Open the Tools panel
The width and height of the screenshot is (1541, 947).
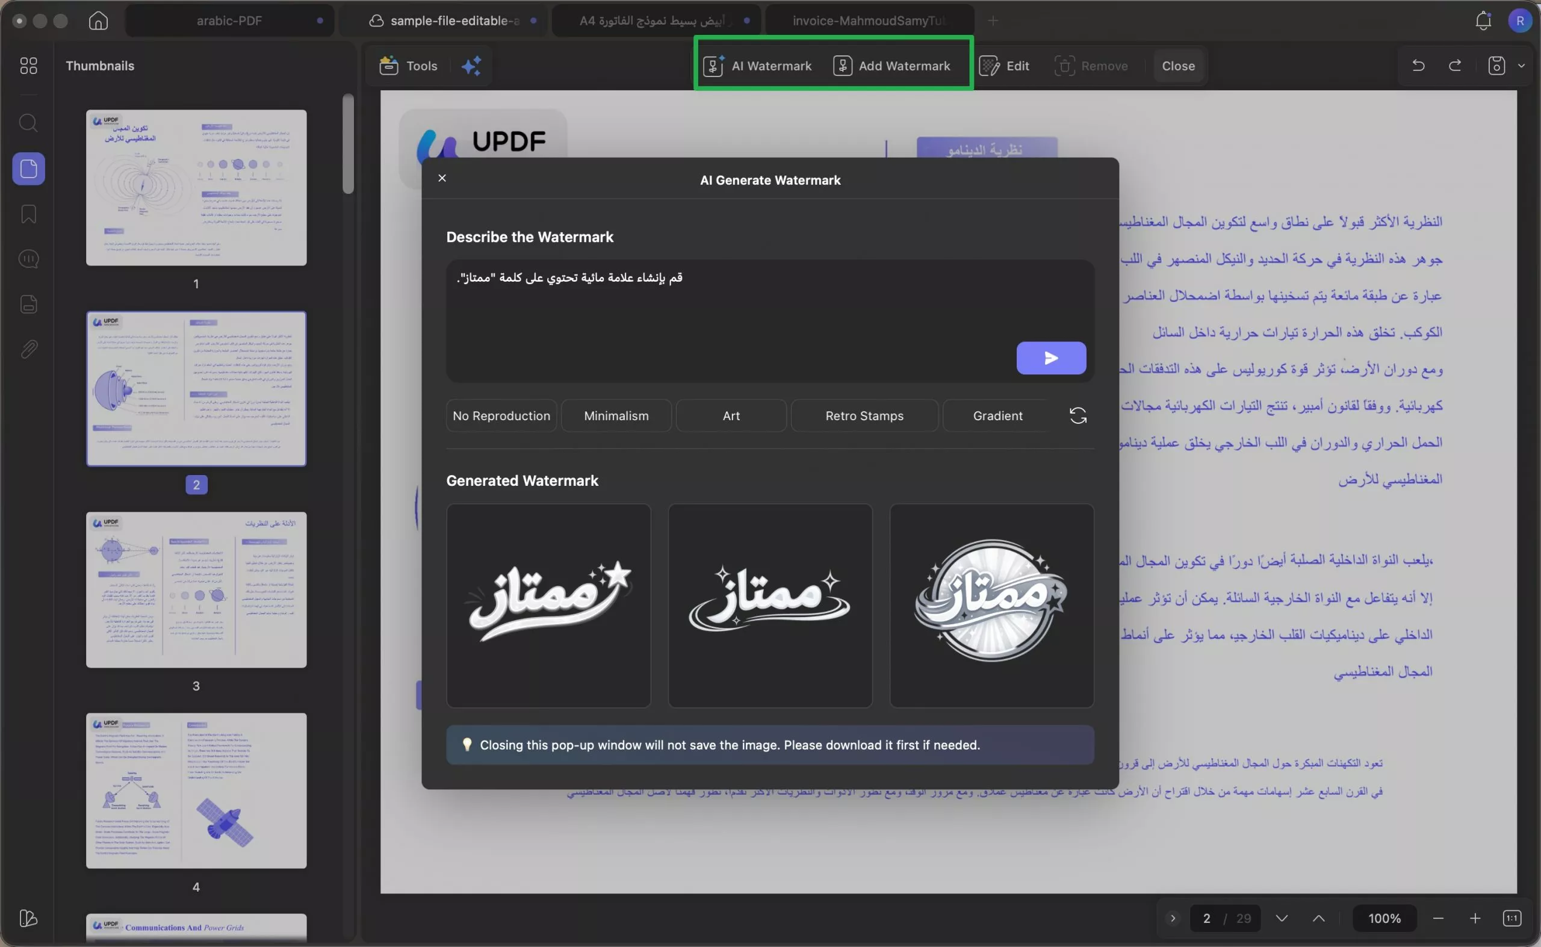tap(408, 65)
